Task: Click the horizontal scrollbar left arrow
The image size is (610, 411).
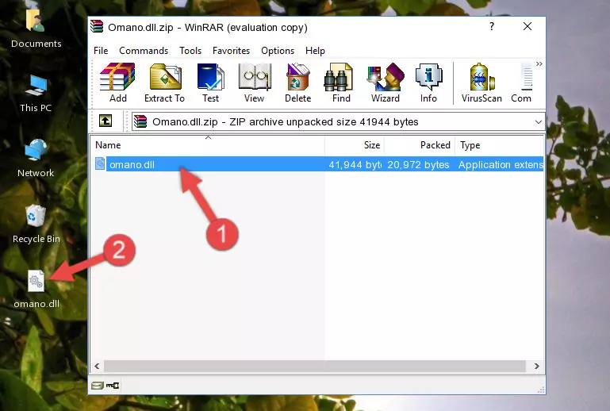Action: [97, 366]
